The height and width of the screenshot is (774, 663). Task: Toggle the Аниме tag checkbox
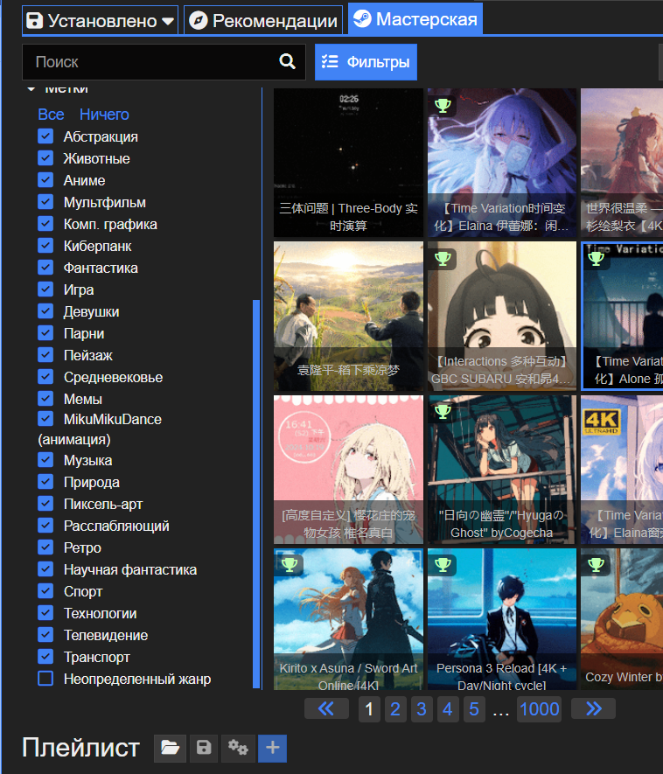(45, 179)
